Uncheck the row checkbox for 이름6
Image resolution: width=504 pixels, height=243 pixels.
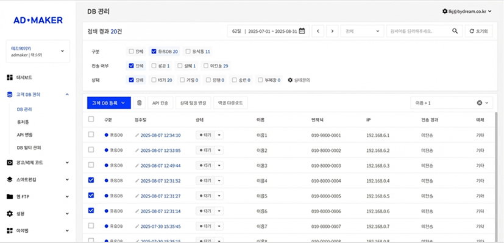pyautogui.click(x=91, y=210)
